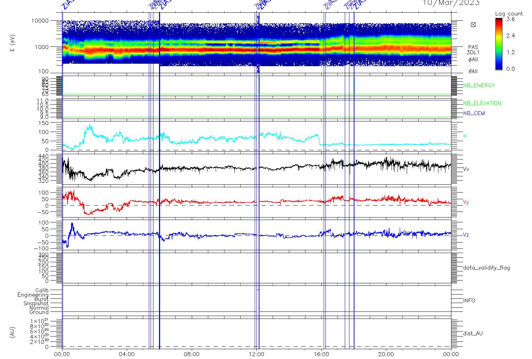Click the blue NB_CEM panel label

(x=474, y=113)
